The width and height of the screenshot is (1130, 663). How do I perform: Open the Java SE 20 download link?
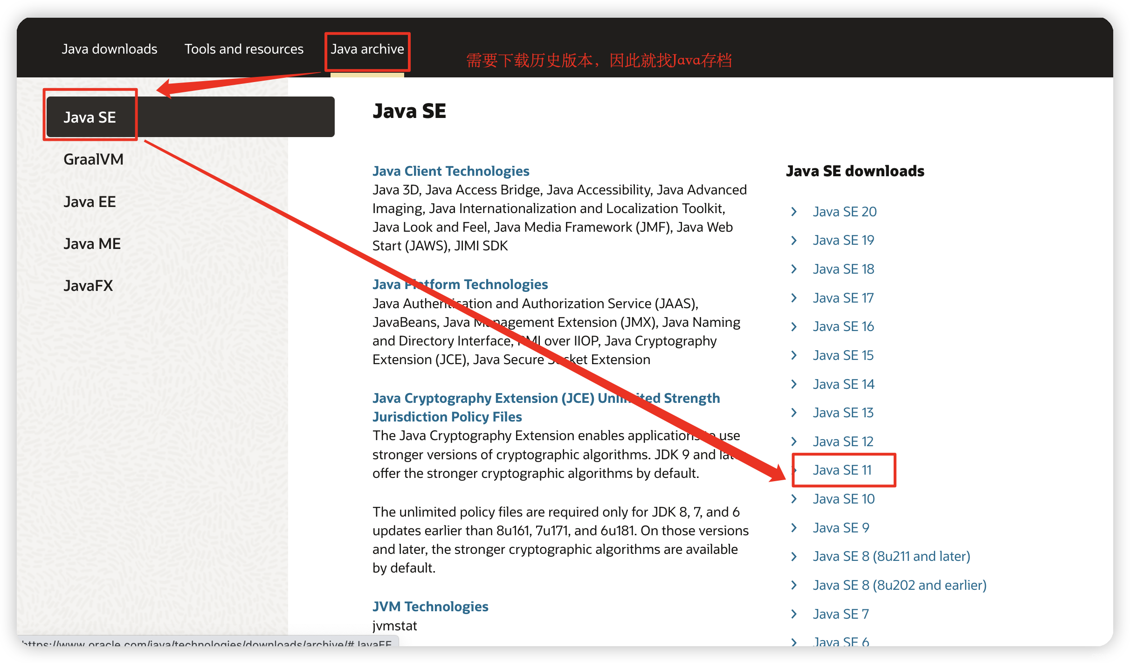pyautogui.click(x=845, y=212)
